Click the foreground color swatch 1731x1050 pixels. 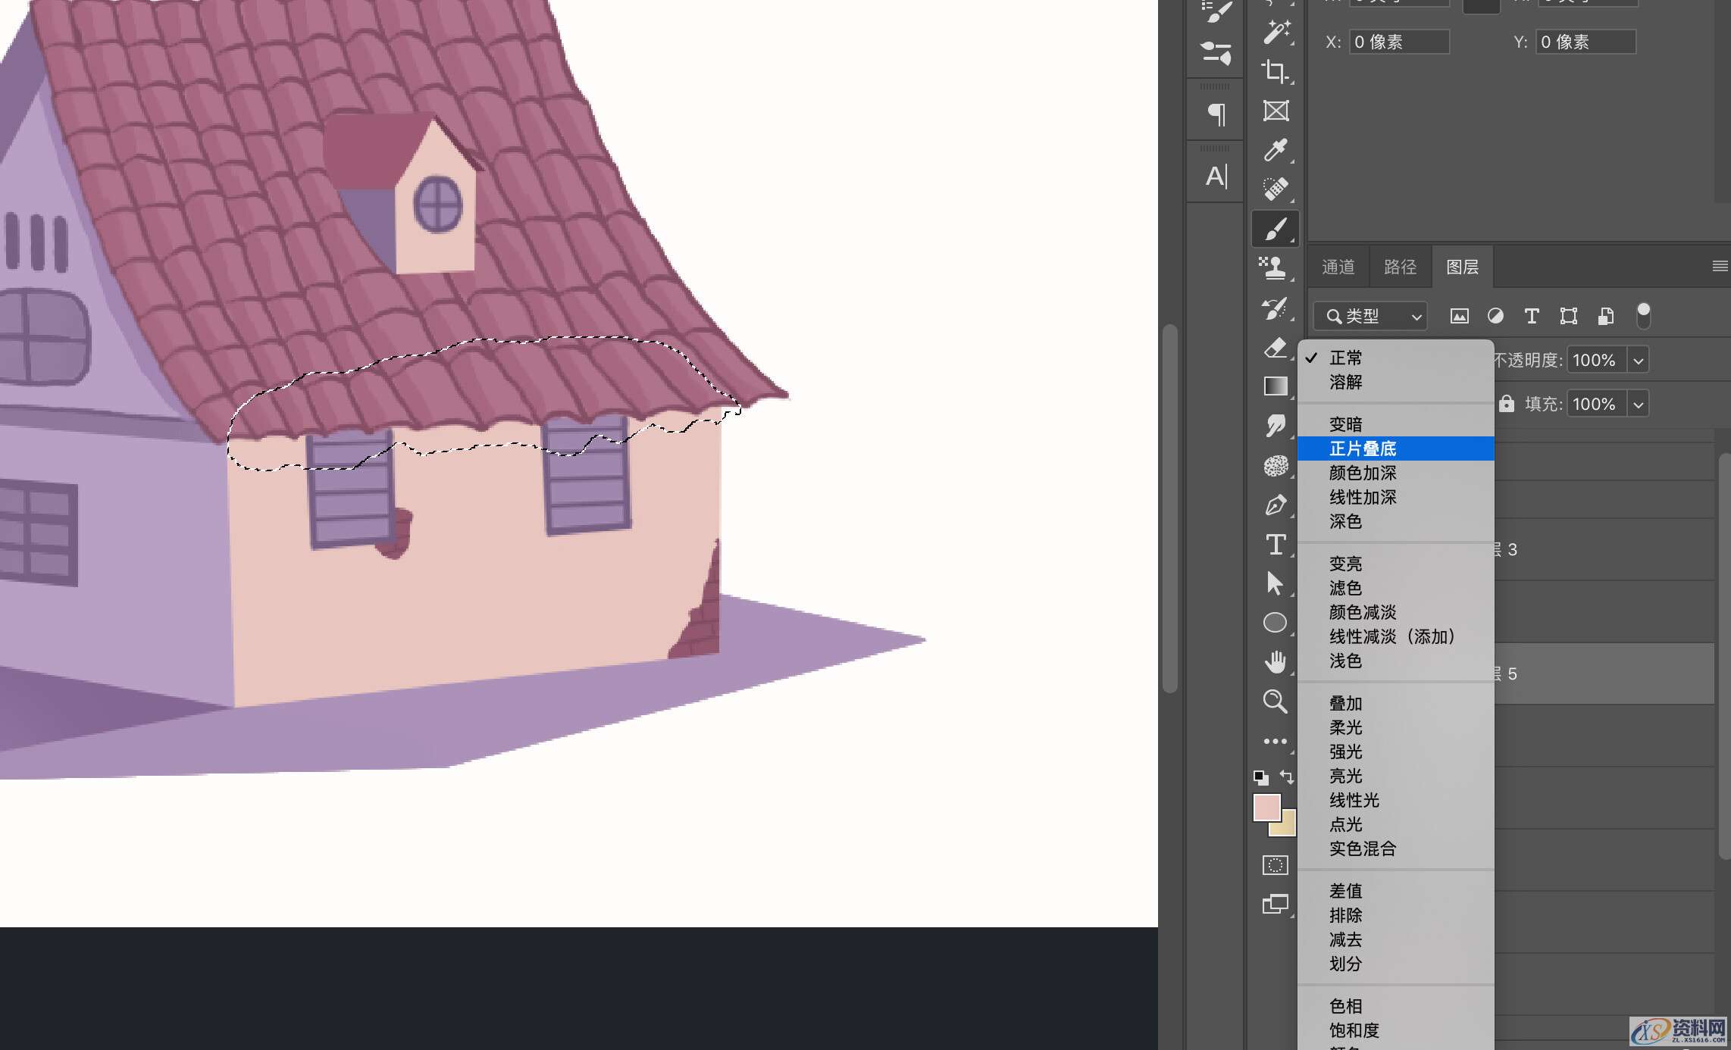[x=1266, y=807]
